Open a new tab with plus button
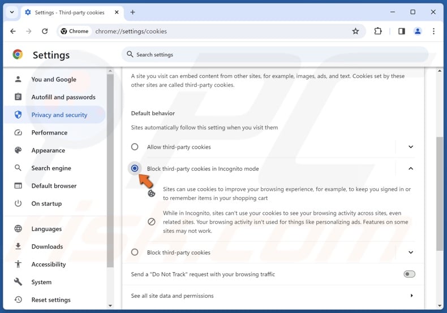 tap(132, 12)
